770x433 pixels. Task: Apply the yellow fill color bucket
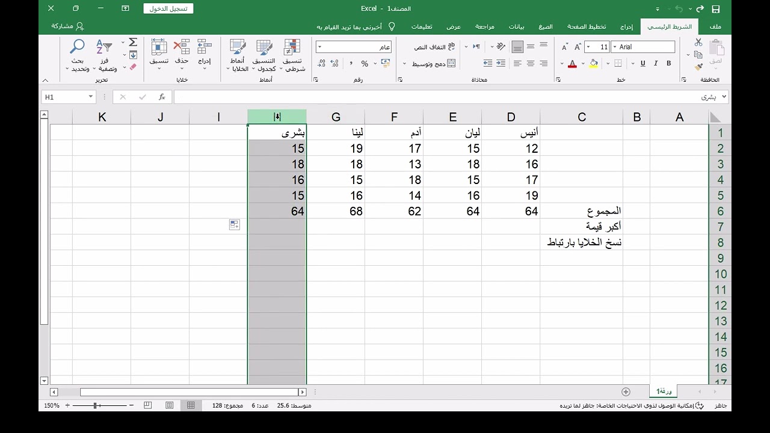(594, 63)
